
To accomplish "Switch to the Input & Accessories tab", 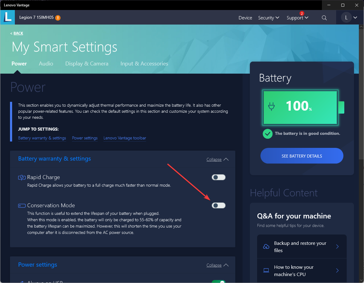I will pyautogui.click(x=144, y=64).
